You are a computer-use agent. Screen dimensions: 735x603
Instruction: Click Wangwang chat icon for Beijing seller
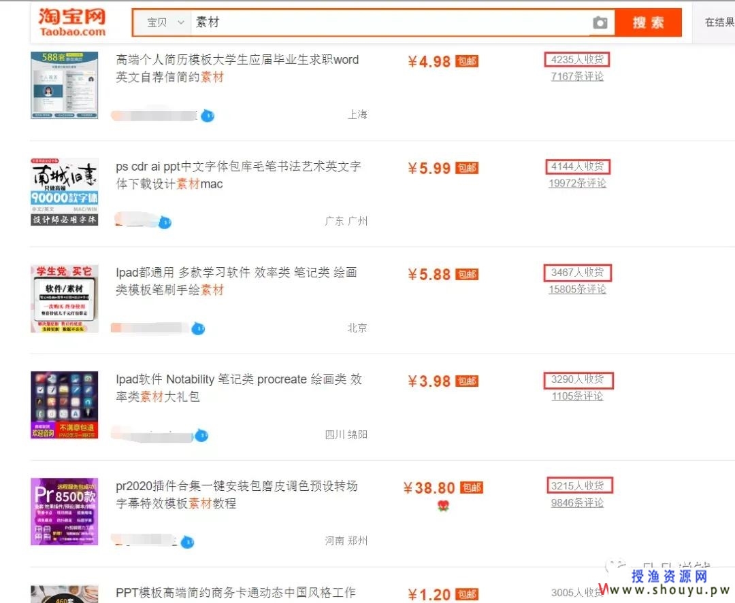point(198,328)
